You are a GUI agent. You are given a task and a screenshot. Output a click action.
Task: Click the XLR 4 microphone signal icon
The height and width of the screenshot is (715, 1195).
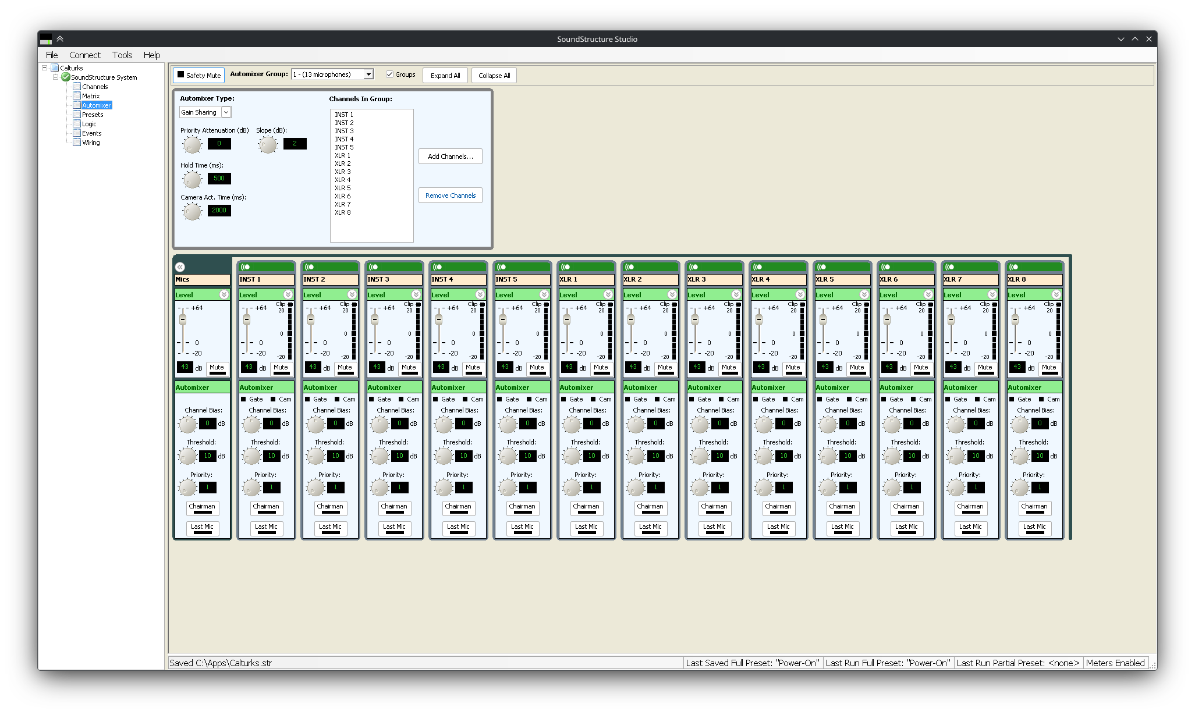coord(757,267)
